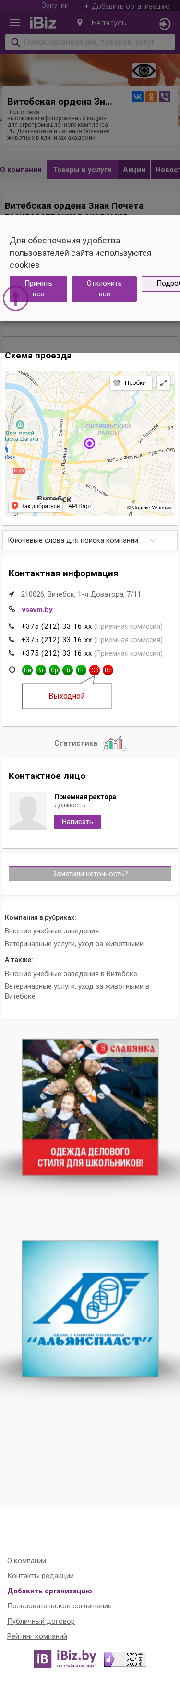Screen dimensions: 180x1681
Task: Select Сб day in working hours
Action: point(95,670)
